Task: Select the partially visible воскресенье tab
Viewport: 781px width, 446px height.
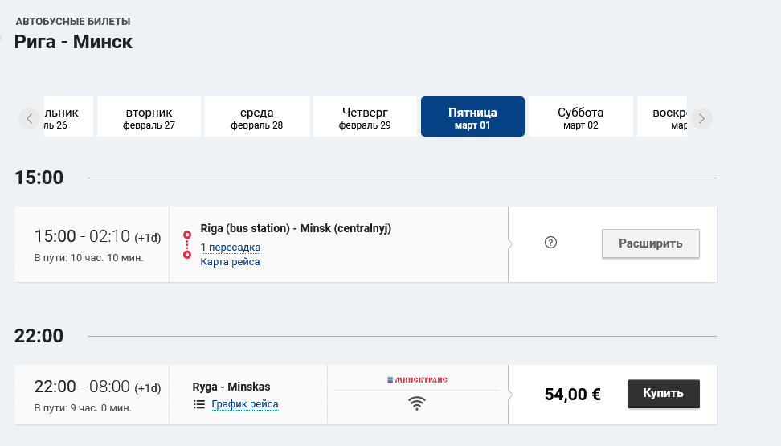Action: tap(662, 117)
